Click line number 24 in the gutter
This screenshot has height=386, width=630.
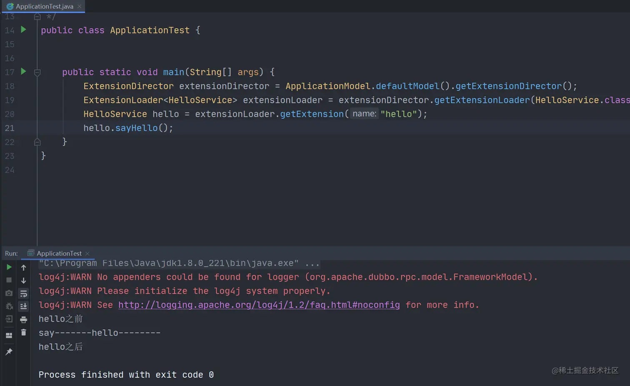[x=10, y=170]
